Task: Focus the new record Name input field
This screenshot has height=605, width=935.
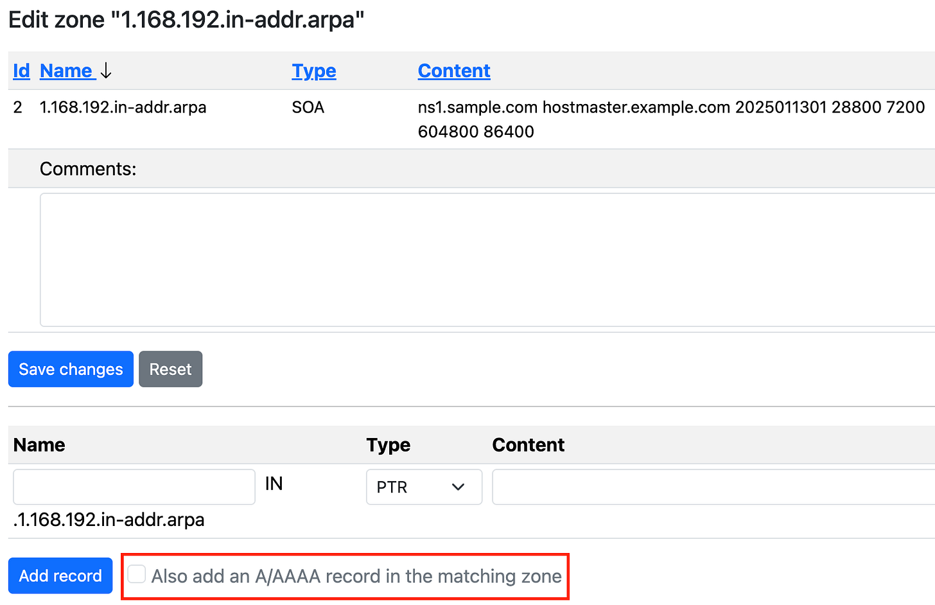Action: point(134,487)
